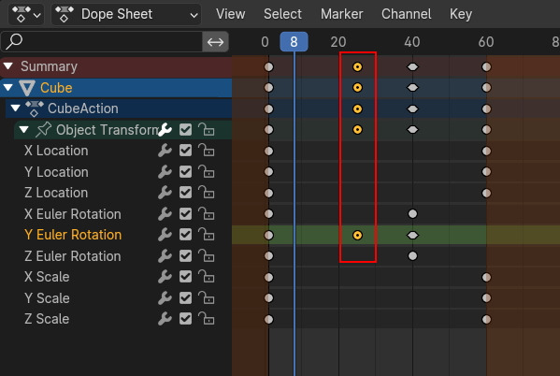Click the Object Transforms pin icon
Viewport: 560px width, 376px height.
click(x=44, y=130)
